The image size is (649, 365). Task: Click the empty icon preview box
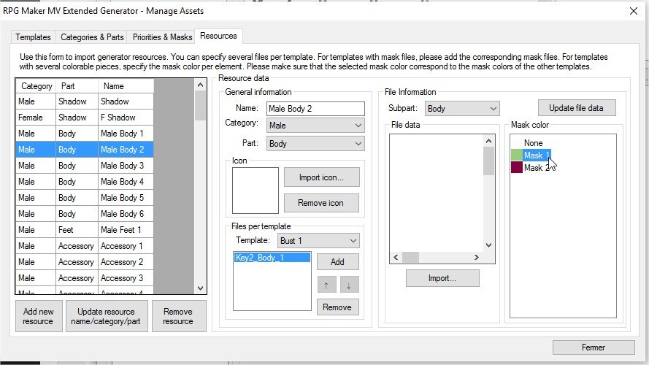(256, 191)
